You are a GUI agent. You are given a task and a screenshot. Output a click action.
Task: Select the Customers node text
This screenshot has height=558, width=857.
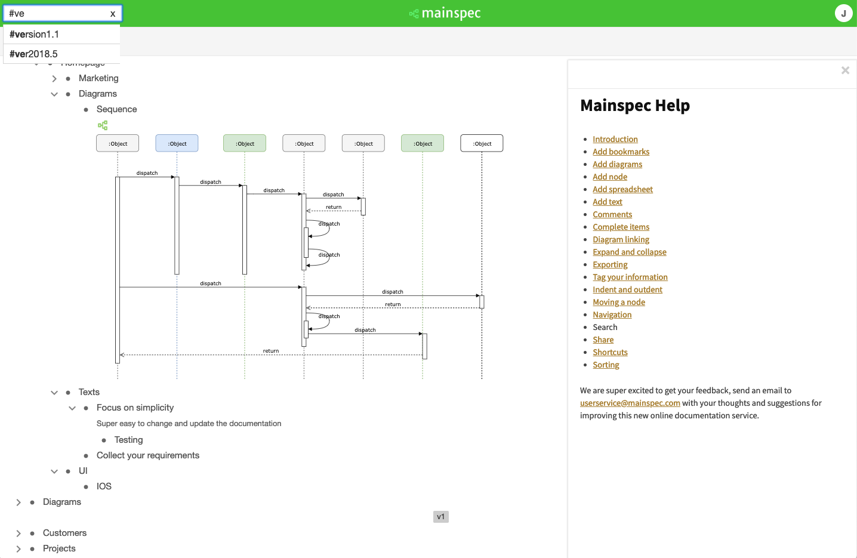click(x=64, y=533)
